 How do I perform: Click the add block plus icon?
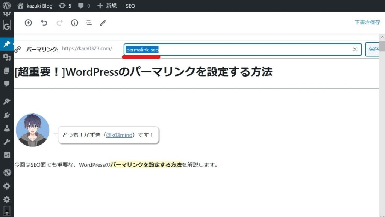28,23
